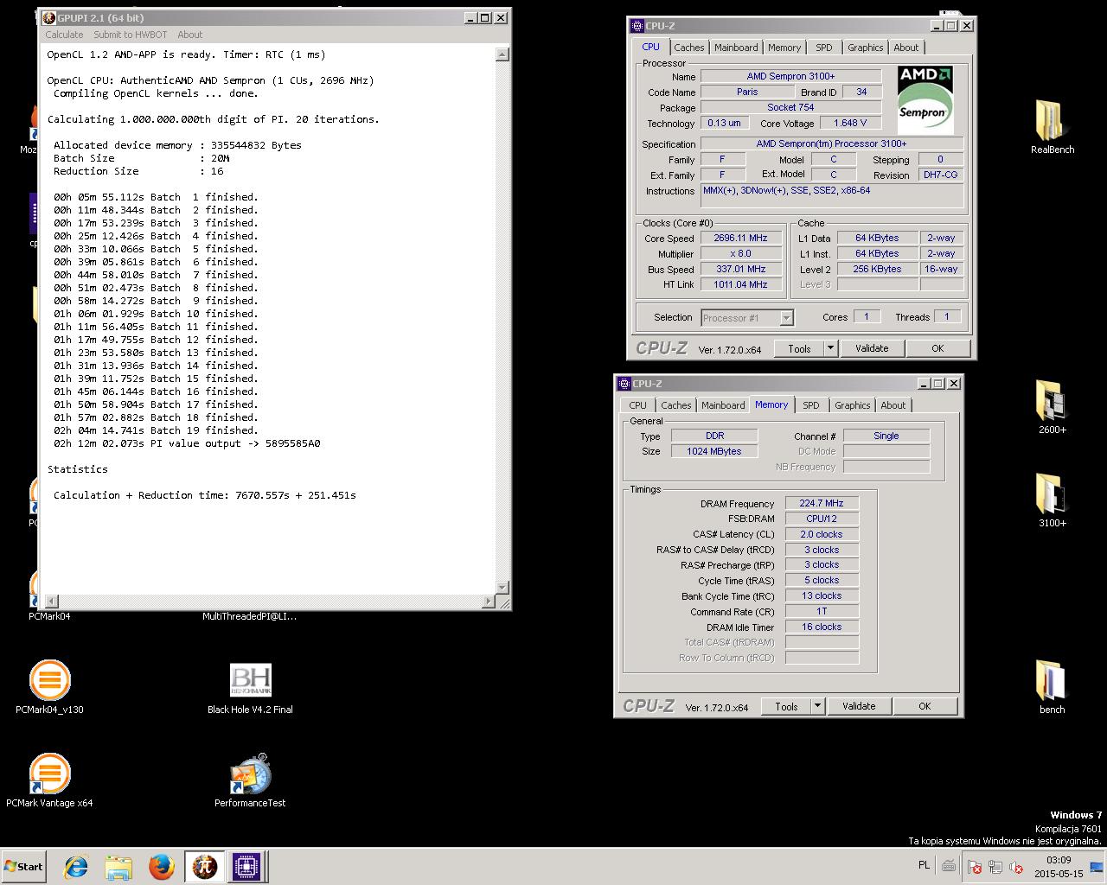This screenshot has width=1107, height=885.
Task: Switch to SPD tab in lower CPU-Z
Action: pos(811,405)
